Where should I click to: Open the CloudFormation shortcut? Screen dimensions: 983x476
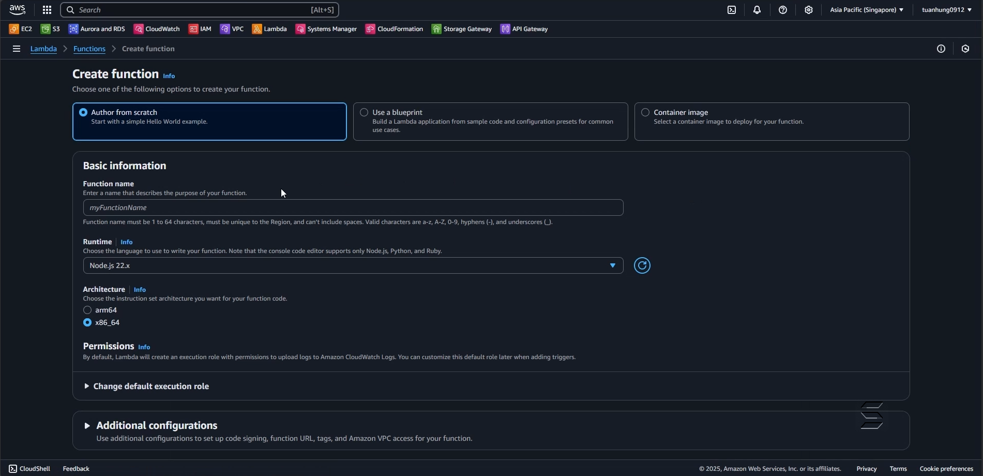(395, 29)
